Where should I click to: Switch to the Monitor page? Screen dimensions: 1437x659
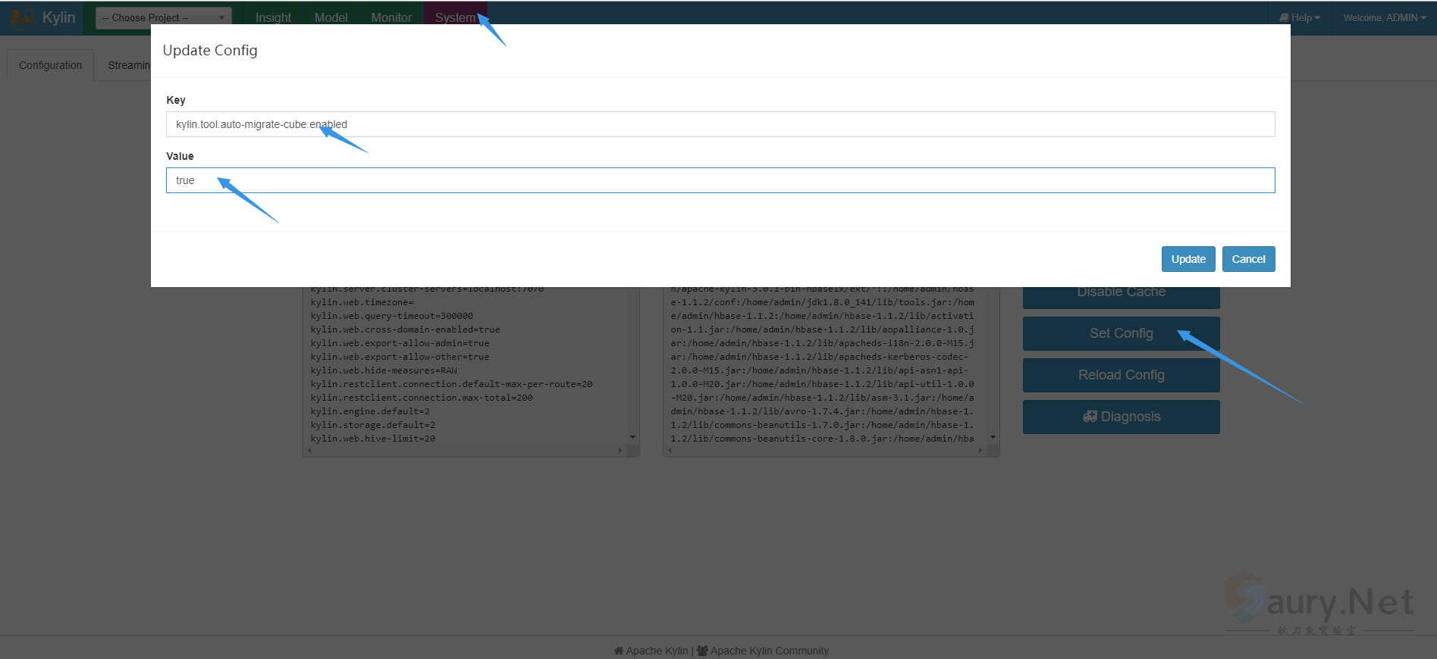[391, 17]
